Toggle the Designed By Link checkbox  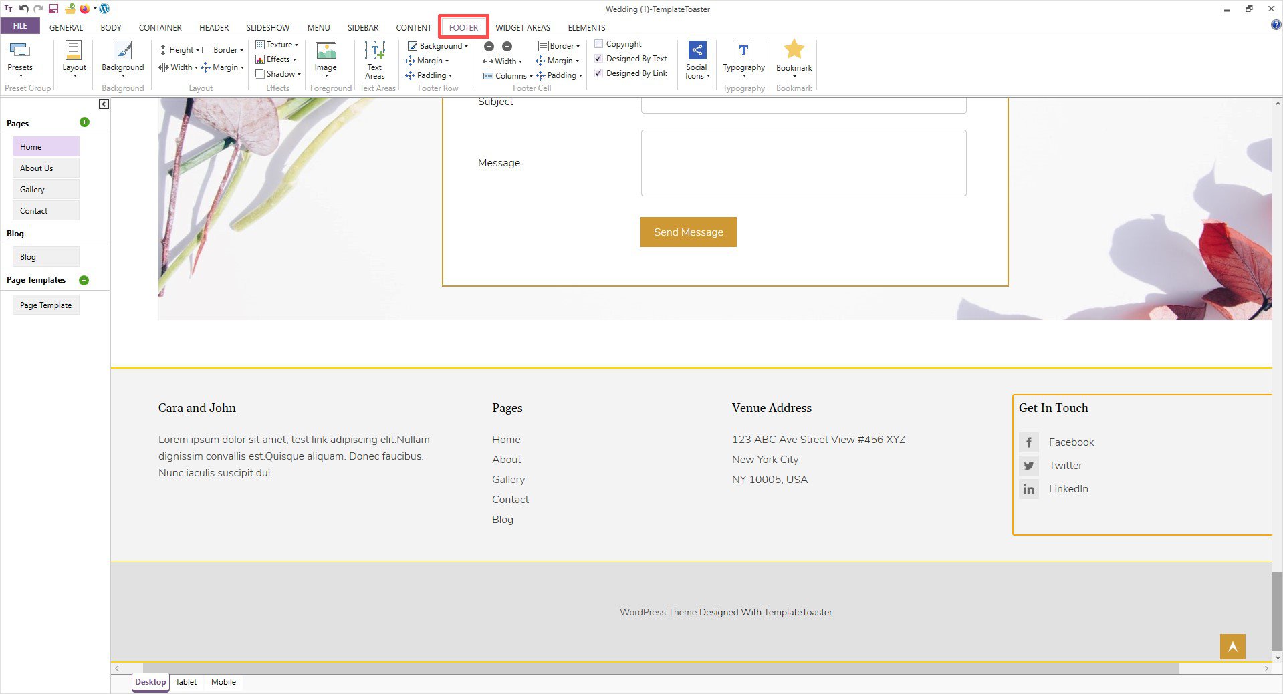[x=599, y=73]
